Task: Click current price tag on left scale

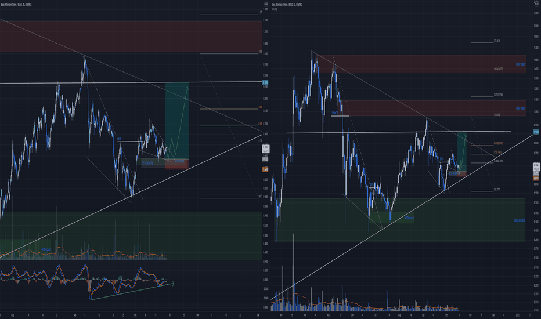Action: tap(266, 149)
